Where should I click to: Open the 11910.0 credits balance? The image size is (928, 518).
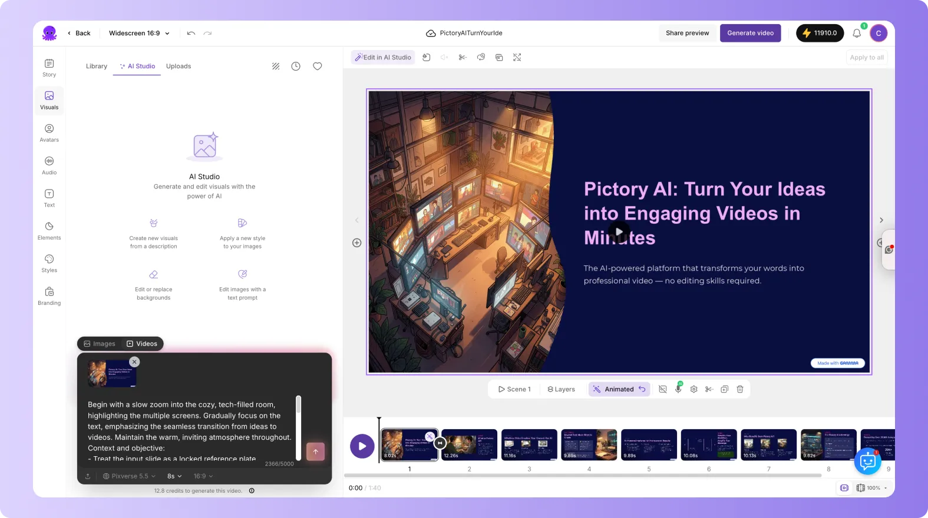pyautogui.click(x=820, y=33)
